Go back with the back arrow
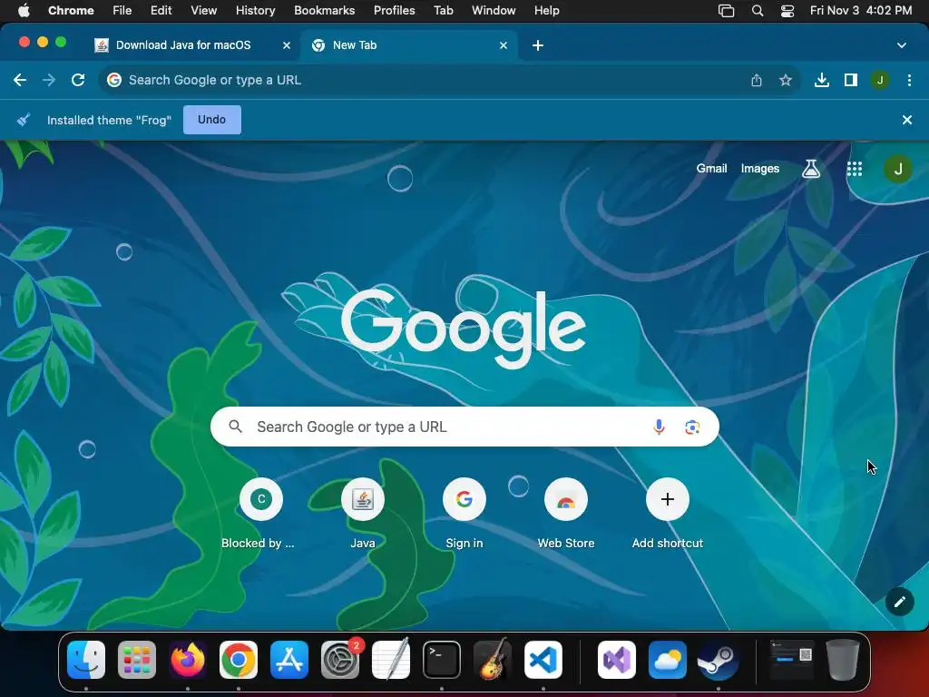 pos(20,80)
